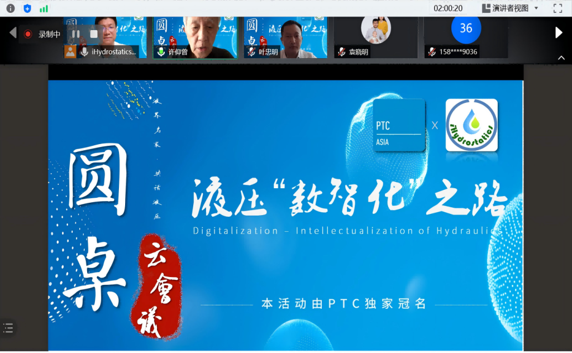Image resolution: width=572 pixels, height=353 pixels.
Task: Click the orange host avatar icon on iHydrostatics
Action: (x=70, y=52)
